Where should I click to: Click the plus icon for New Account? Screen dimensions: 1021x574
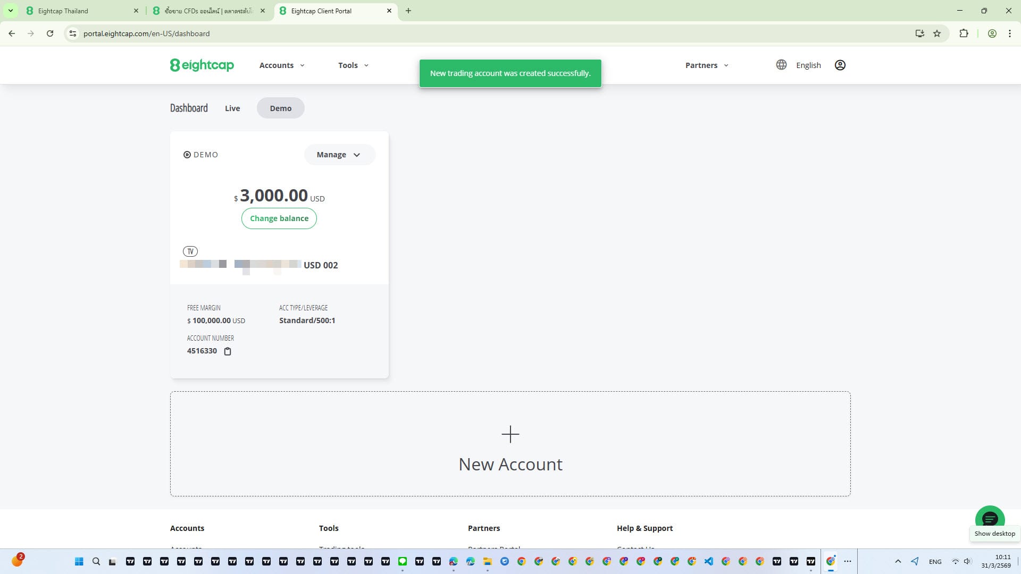point(510,434)
